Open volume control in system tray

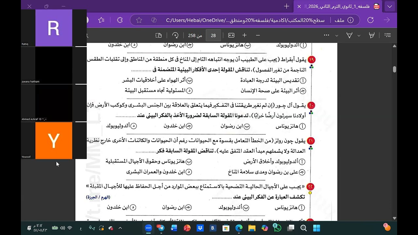63,228
